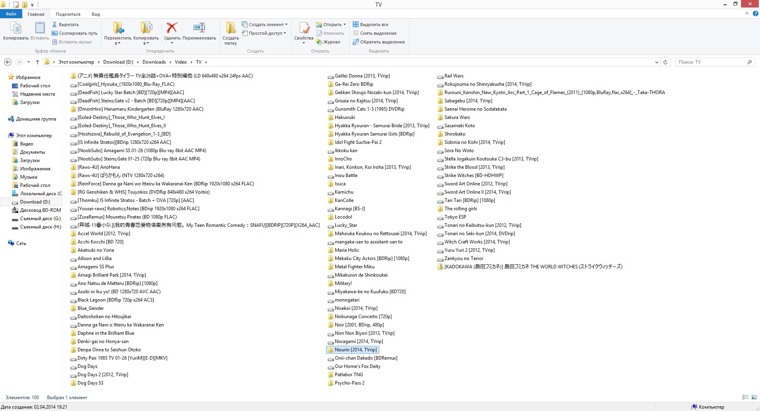760x411 pixels.
Task: Click the Back navigation arrow
Action: [8, 62]
